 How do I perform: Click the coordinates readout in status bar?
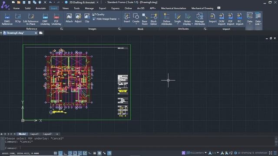point(20,153)
